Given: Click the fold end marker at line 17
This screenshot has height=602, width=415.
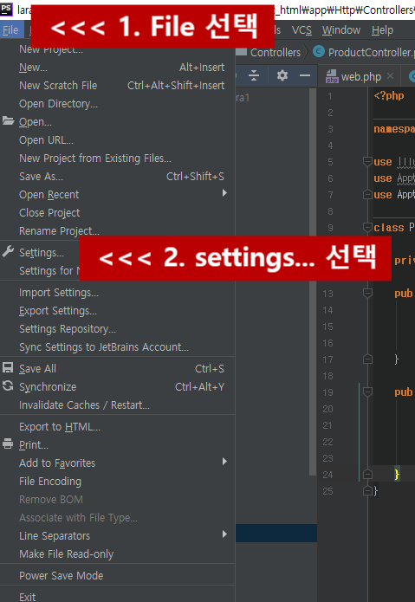Looking at the screenshot, I should click(367, 359).
